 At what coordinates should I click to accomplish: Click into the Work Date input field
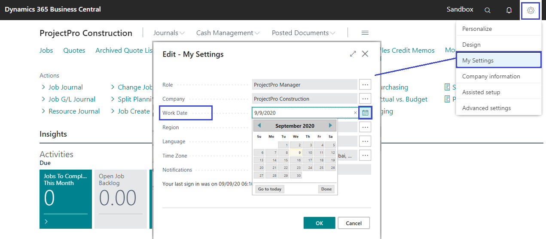pos(301,113)
